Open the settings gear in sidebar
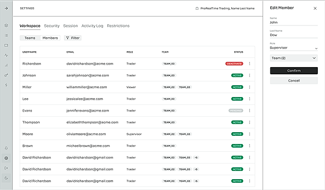The height and width of the screenshot is (190, 325). [x=6, y=158]
